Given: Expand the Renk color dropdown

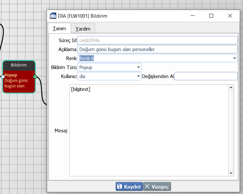Looking at the screenshot, I should pos(234,58).
